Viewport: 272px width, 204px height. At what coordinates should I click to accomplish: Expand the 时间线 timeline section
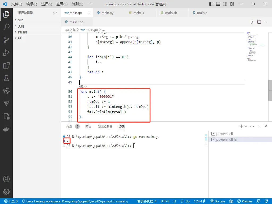(37, 32)
